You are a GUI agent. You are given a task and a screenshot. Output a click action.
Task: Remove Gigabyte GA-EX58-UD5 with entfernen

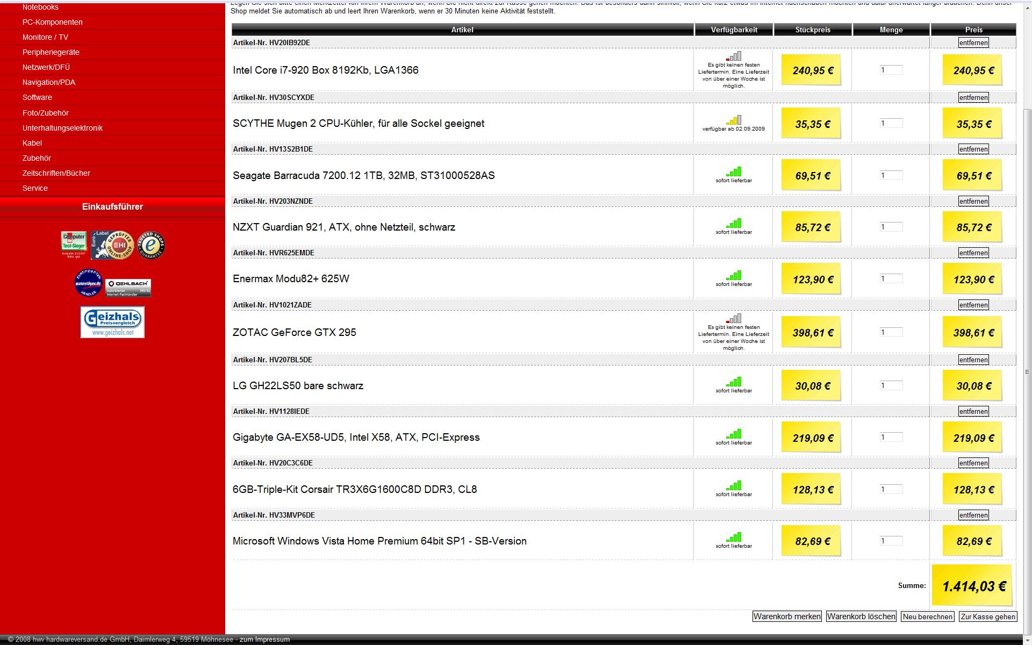[973, 411]
